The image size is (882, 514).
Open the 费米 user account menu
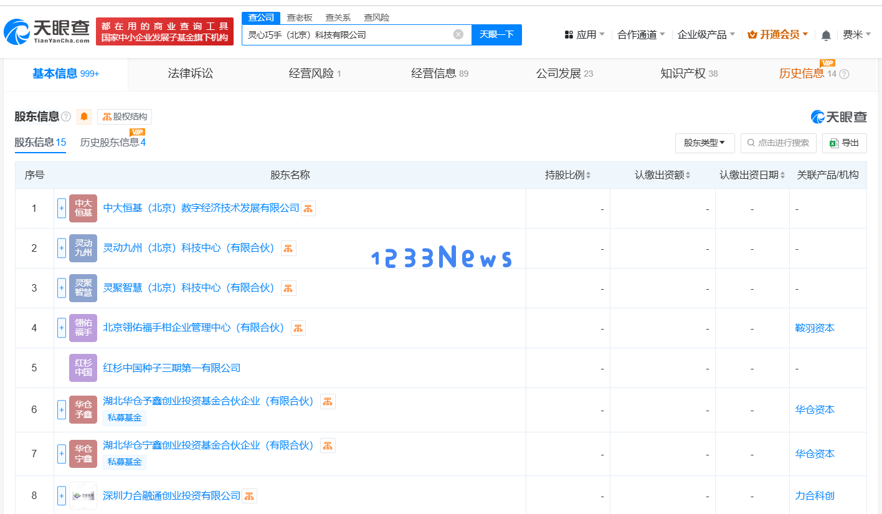pyautogui.click(x=857, y=35)
